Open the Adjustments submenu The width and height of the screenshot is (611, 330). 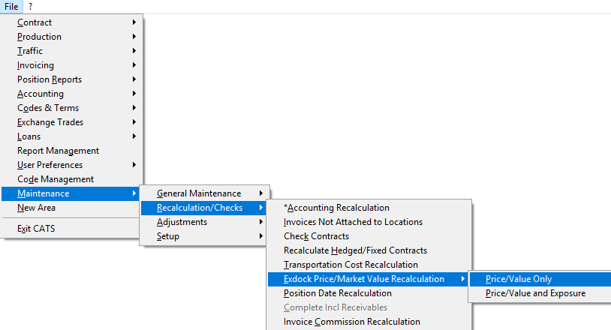(205, 222)
